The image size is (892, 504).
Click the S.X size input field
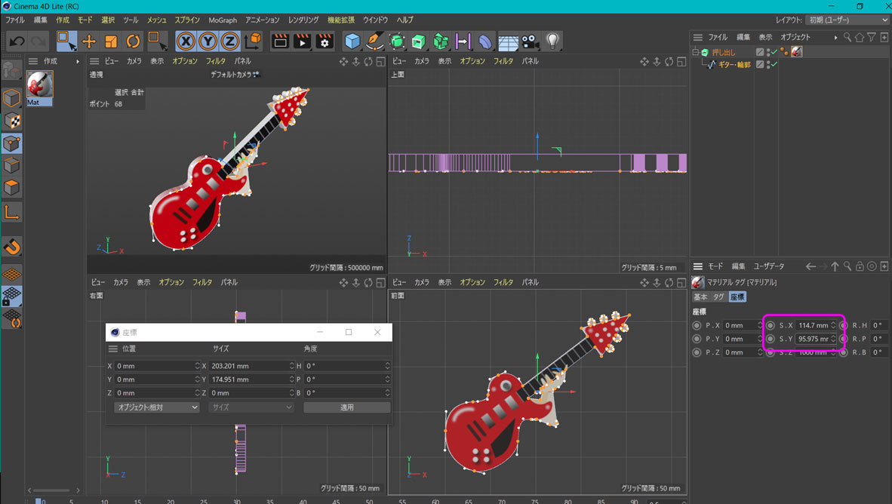click(x=813, y=326)
